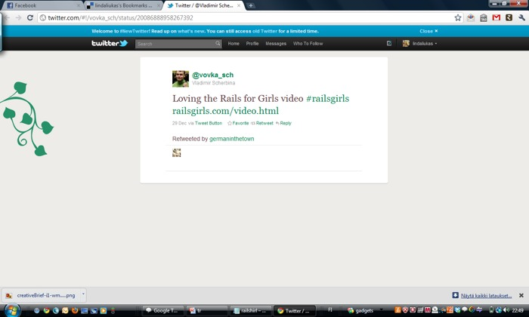Screen dimensions: 529x317
Task: Click the network tray icon
Action: [x=498, y=310]
